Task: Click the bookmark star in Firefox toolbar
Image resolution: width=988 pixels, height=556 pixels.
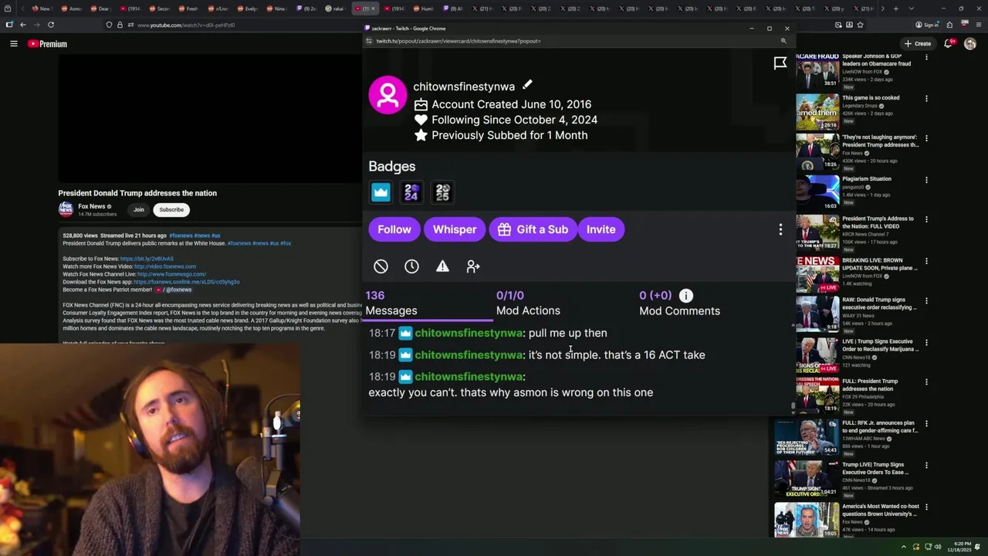Action: (x=860, y=25)
